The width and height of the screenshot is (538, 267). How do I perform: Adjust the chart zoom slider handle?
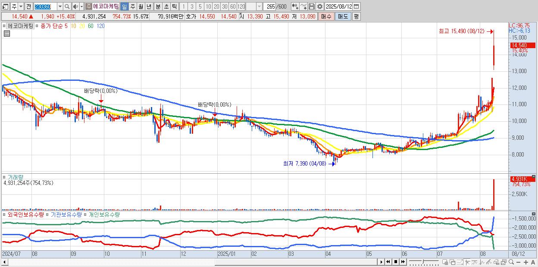click(x=423, y=261)
